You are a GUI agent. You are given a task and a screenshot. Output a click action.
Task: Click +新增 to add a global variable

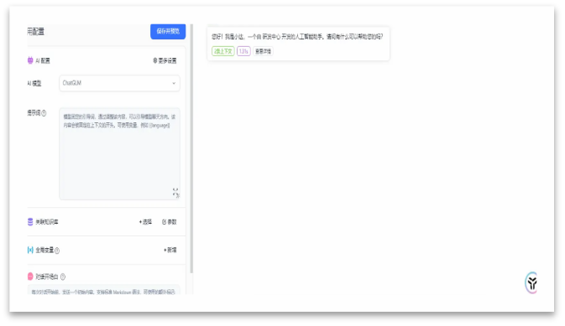170,250
